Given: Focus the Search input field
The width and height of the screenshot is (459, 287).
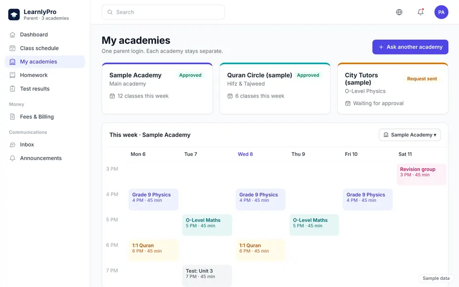Looking at the screenshot, I should click(163, 12).
